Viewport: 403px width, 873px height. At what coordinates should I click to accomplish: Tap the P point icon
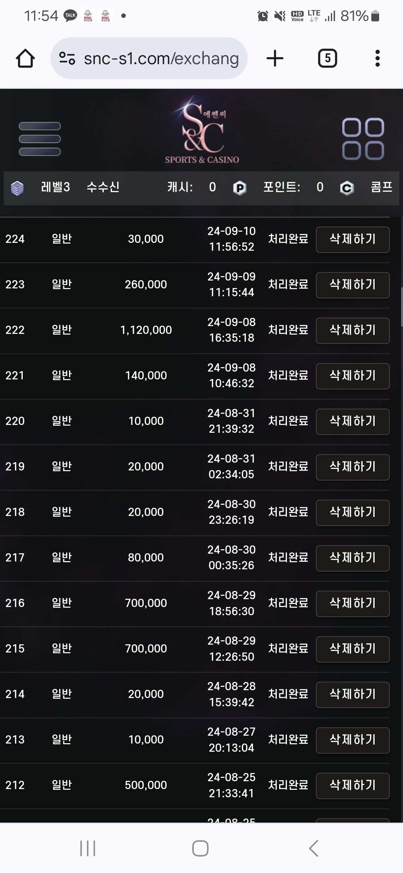click(x=240, y=188)
